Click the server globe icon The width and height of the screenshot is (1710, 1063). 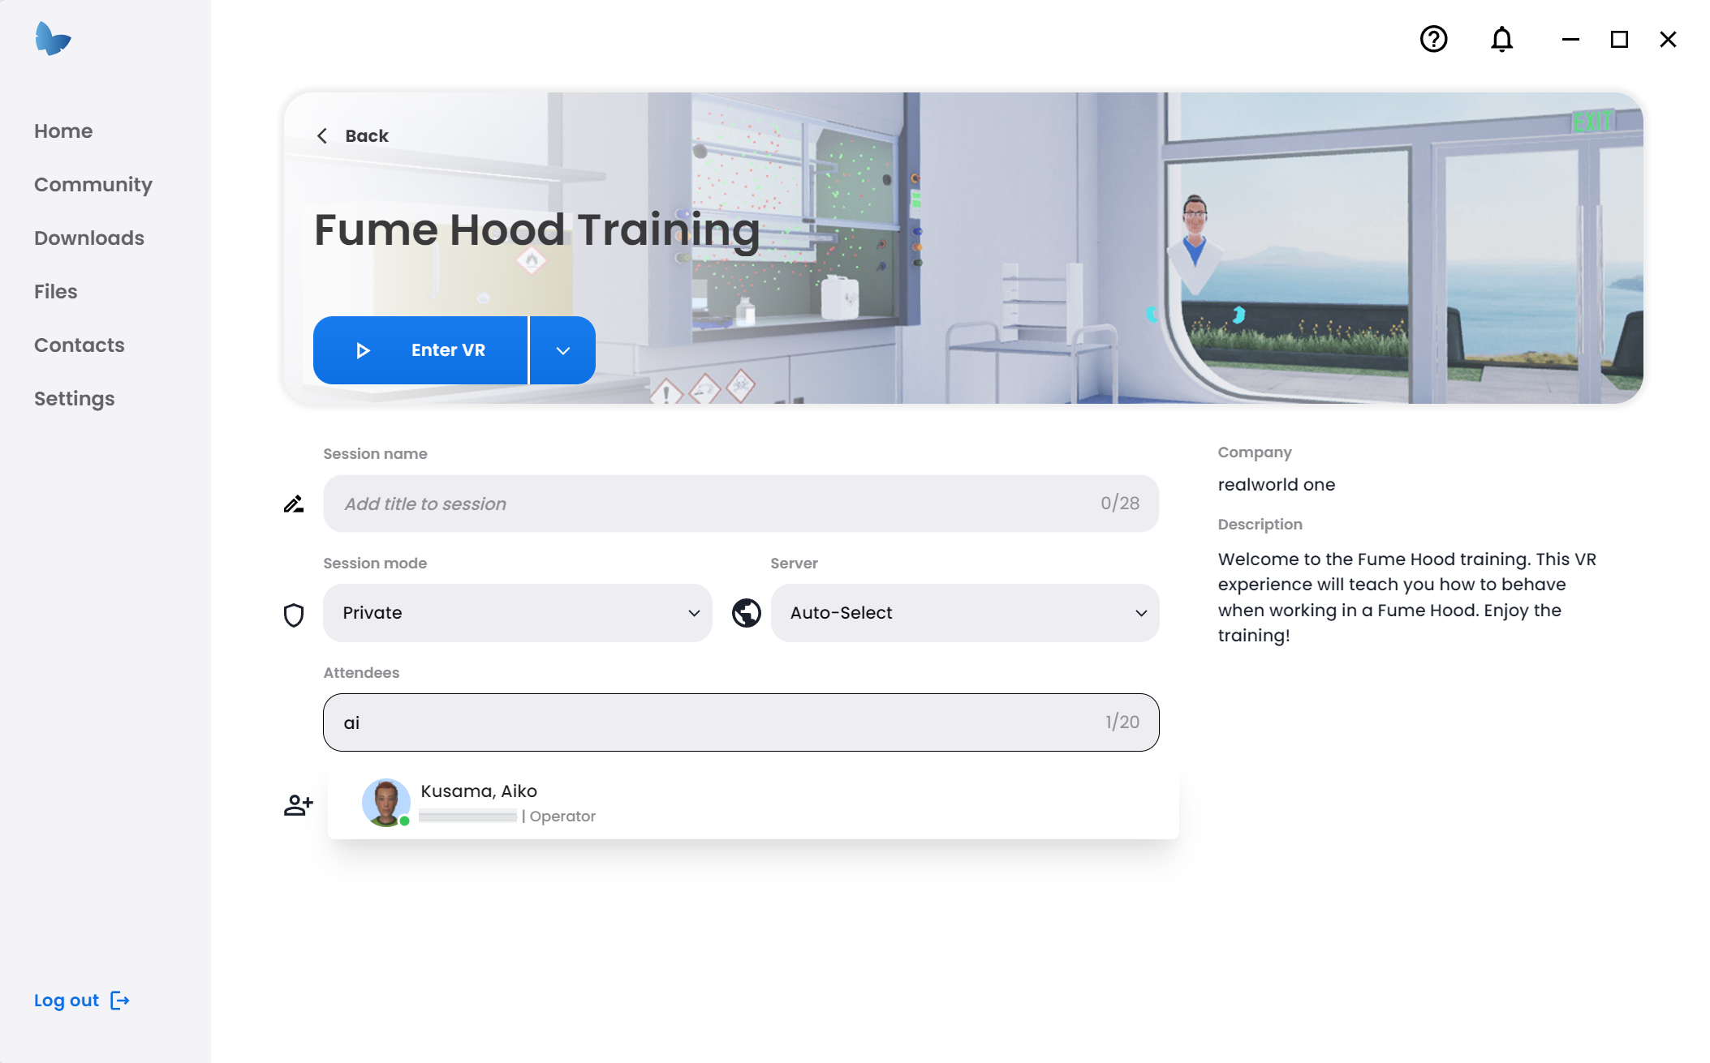[746, 613]
